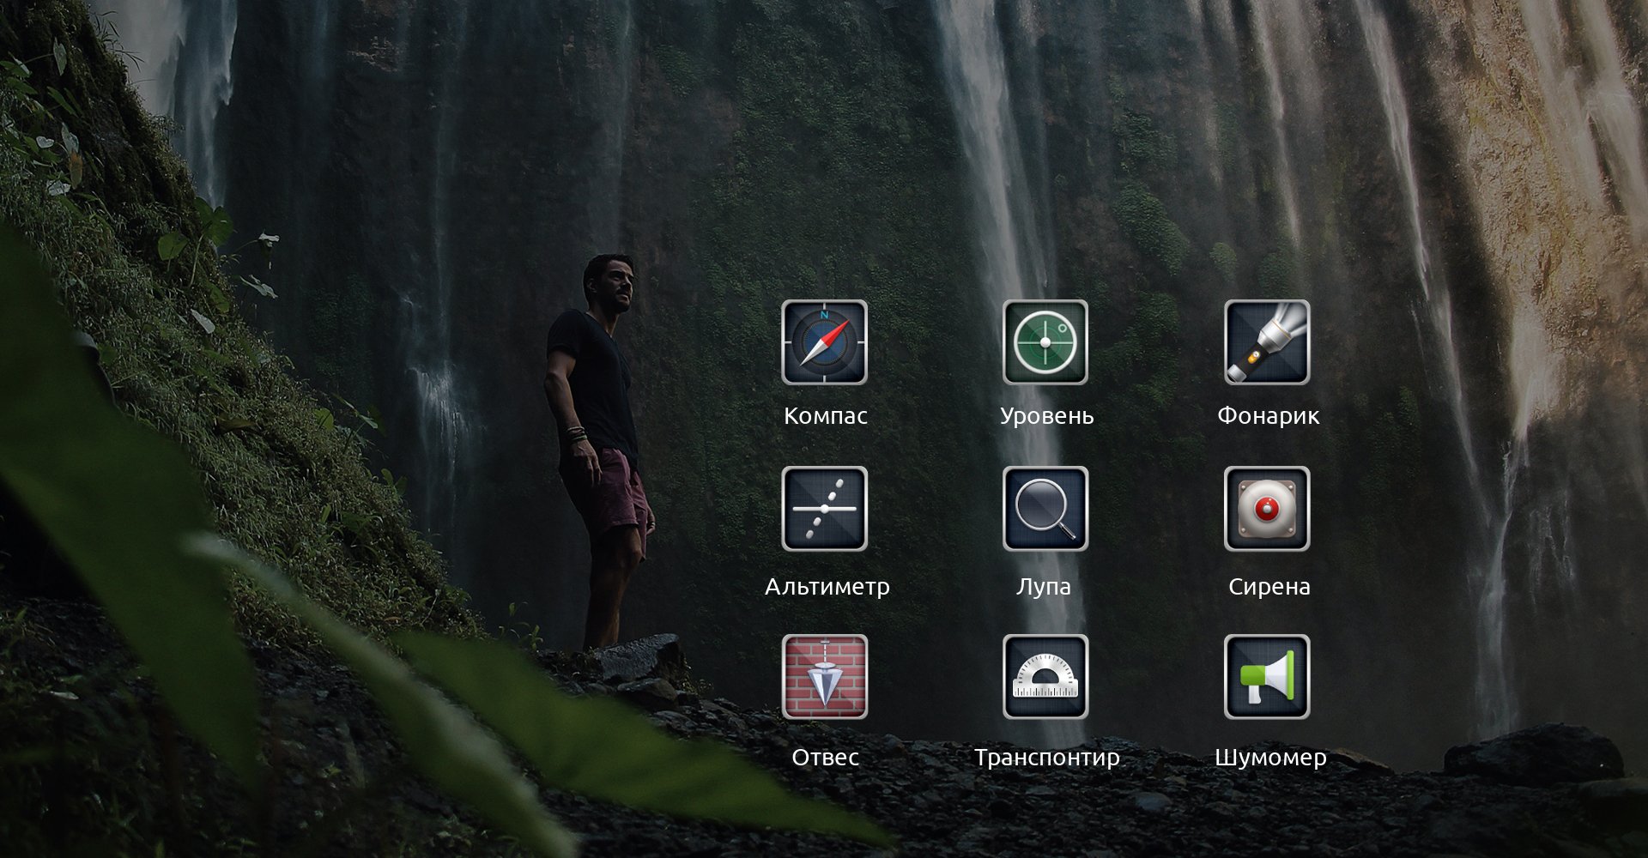The image size is (1648, 858).
Task: Click the "Транспортир" text label
Action: [x=1047, y=758]
